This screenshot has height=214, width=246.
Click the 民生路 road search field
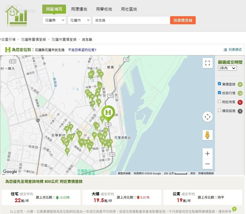click(131, 20)
